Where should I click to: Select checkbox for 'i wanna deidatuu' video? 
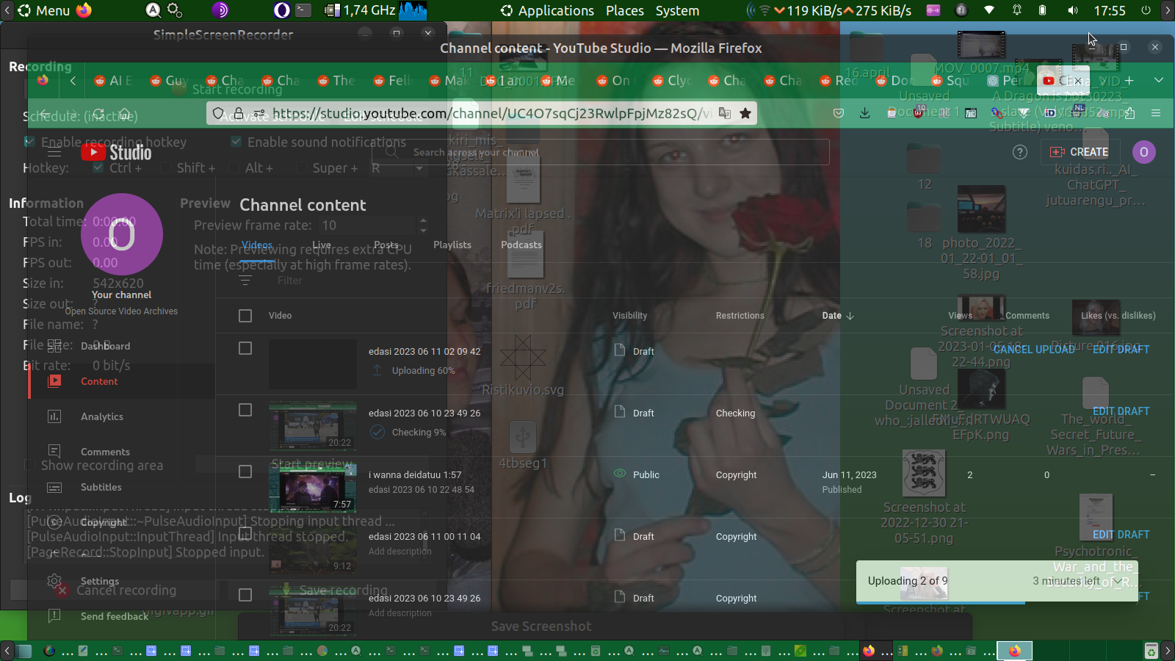245,472
